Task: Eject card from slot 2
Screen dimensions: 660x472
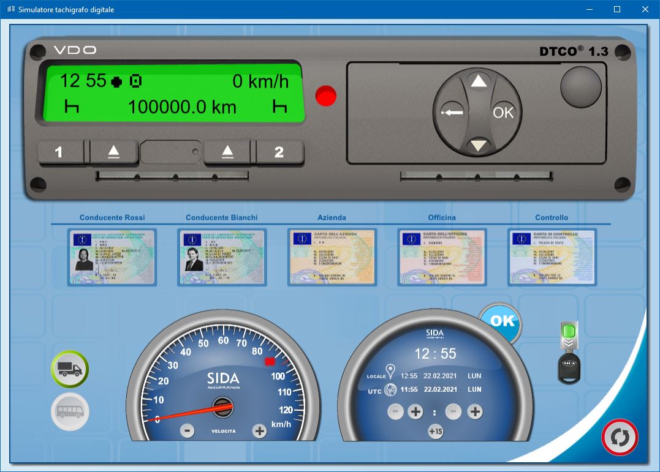Action: pos(227,152)
